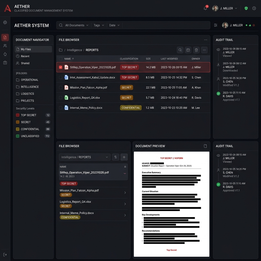The width and height of the screenshot is (261, 261).
Task: Uncheck the SitRep_Operation_Viper checkbox
Action: click(61, 67)
